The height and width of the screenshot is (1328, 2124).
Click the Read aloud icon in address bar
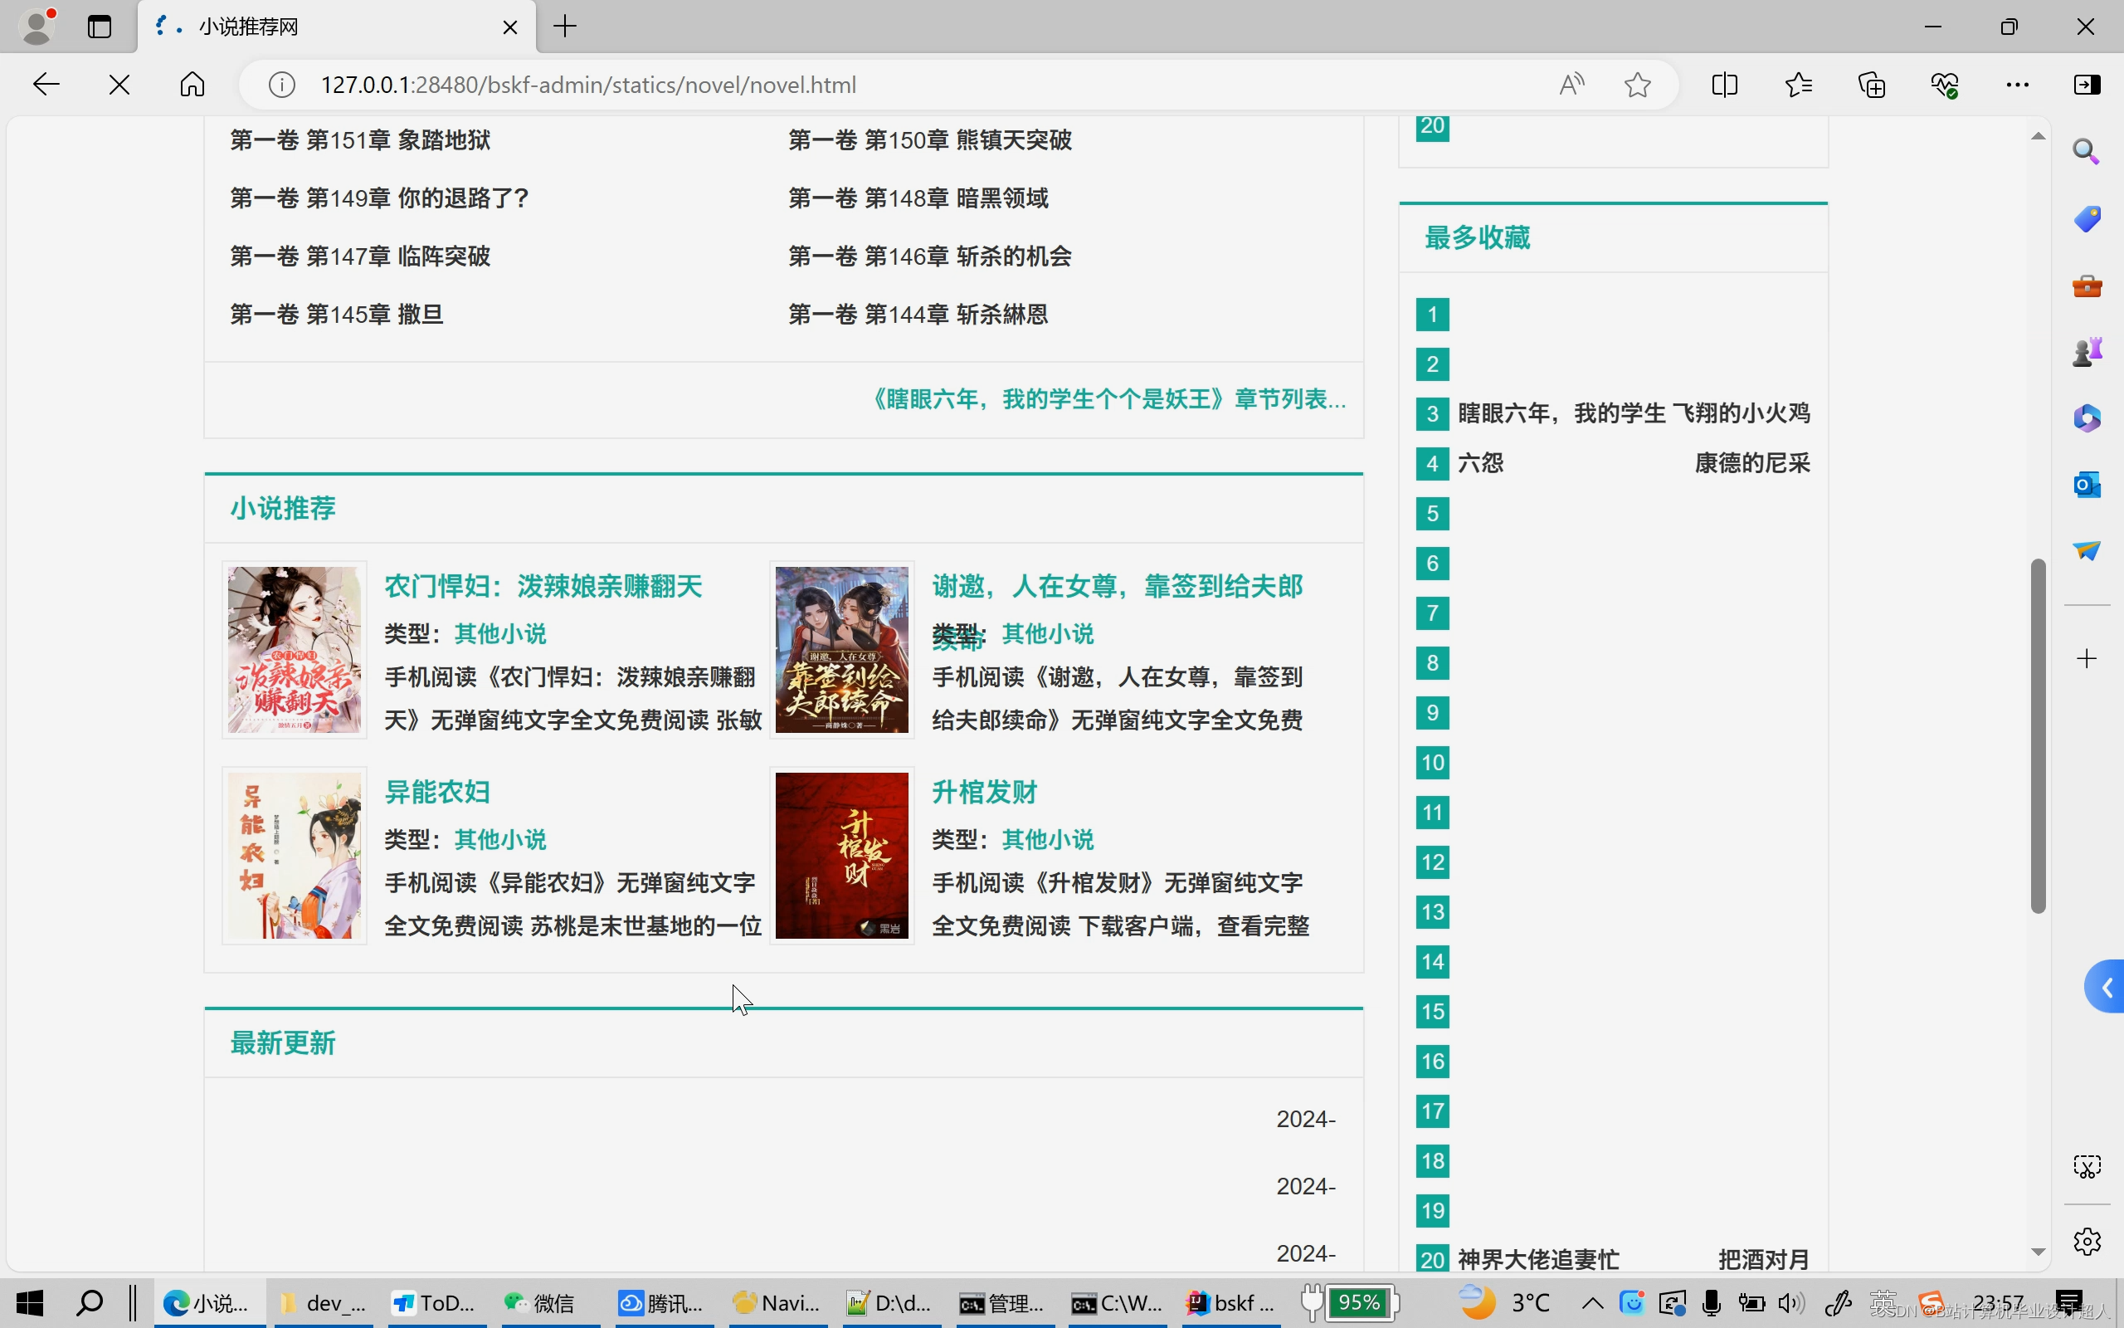click(x=1571, y=85)
